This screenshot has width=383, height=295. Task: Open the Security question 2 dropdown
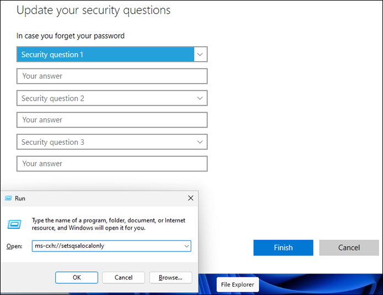tap(112, 99)
